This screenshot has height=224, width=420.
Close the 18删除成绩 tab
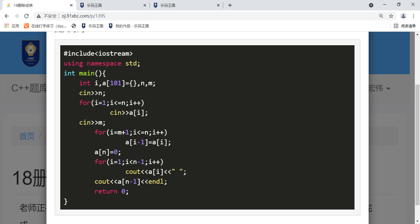(x=71, y=5)
